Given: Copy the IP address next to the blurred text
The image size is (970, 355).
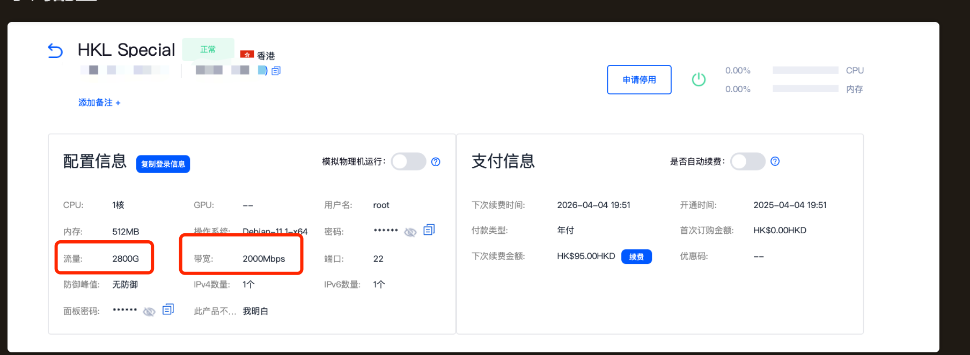Looking at the screenshot, I should (276, 71).
